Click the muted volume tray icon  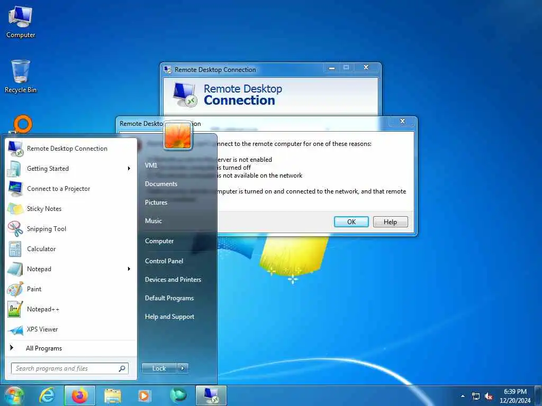coord(489,396)
